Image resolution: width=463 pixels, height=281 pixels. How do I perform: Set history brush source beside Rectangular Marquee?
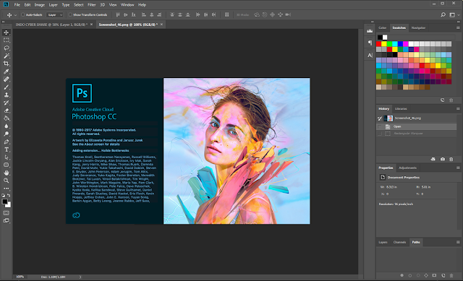click(x=380, y=134)
